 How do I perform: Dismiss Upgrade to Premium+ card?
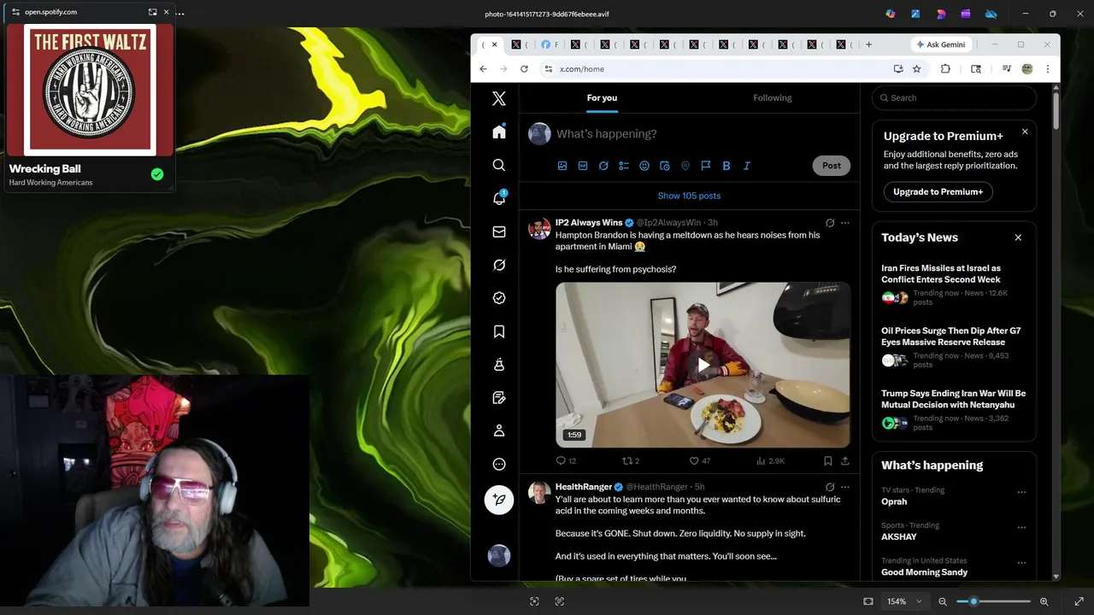tap(1025, 132)
